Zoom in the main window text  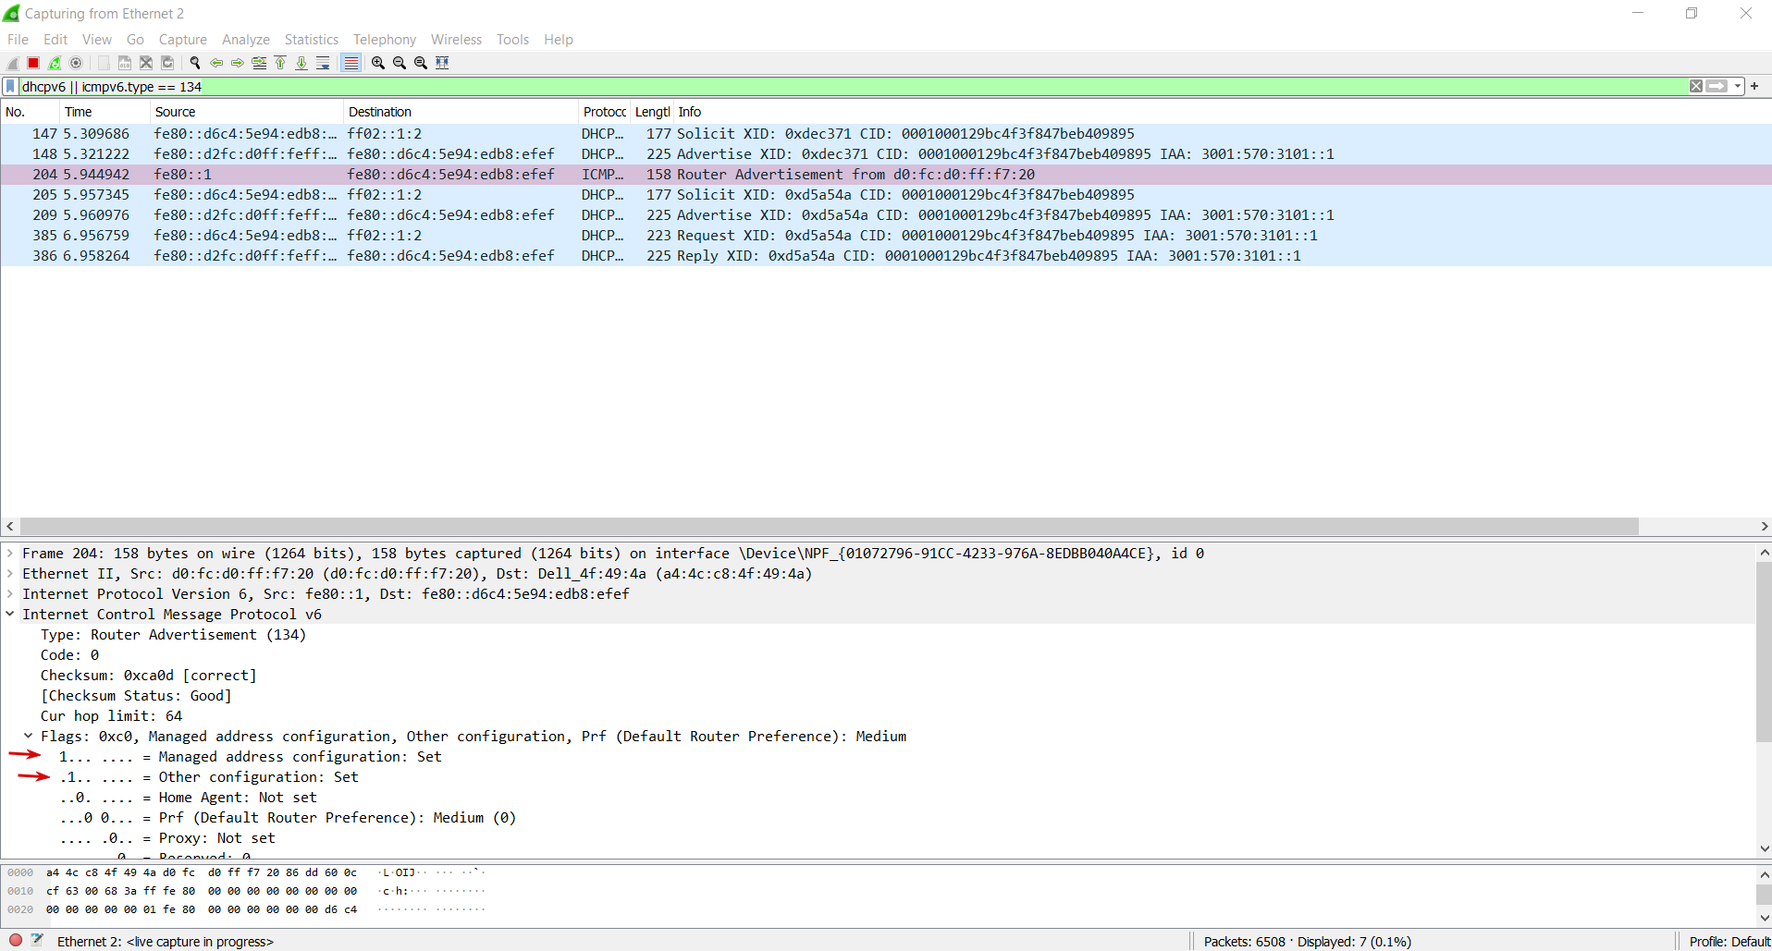[x=378, y=63]
